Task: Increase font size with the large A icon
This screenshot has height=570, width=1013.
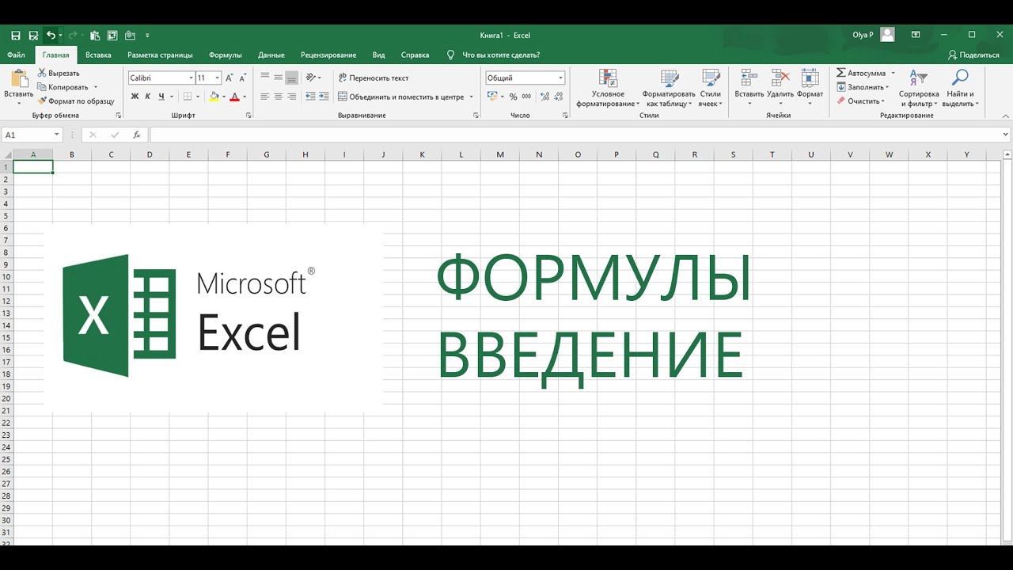Action: coord(230,78)
